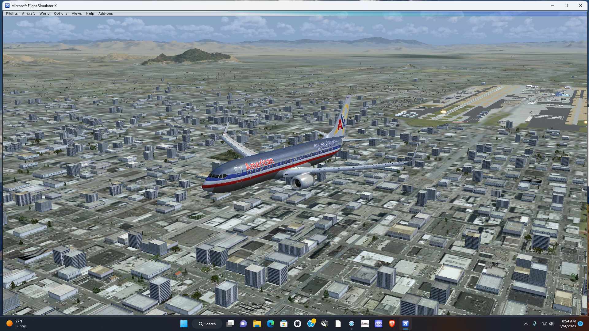
Task: Launch Microsoft Edge from the taskbar
Action: 271,324
